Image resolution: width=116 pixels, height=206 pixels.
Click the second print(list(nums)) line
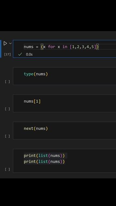click(x=44, y=162)
